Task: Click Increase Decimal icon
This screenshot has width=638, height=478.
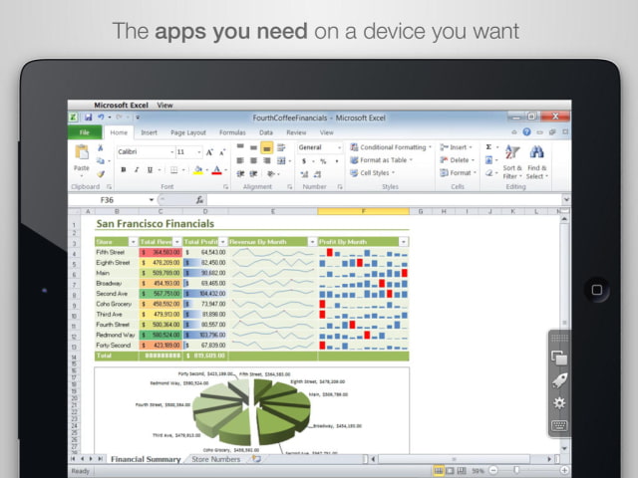Action: 304,174
